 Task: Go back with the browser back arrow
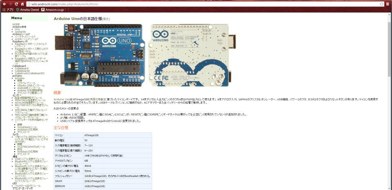[x=4, y=4]
